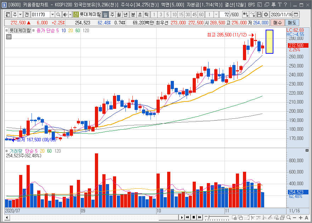Click the scroll left arrow at bottom

coord(7,218)
